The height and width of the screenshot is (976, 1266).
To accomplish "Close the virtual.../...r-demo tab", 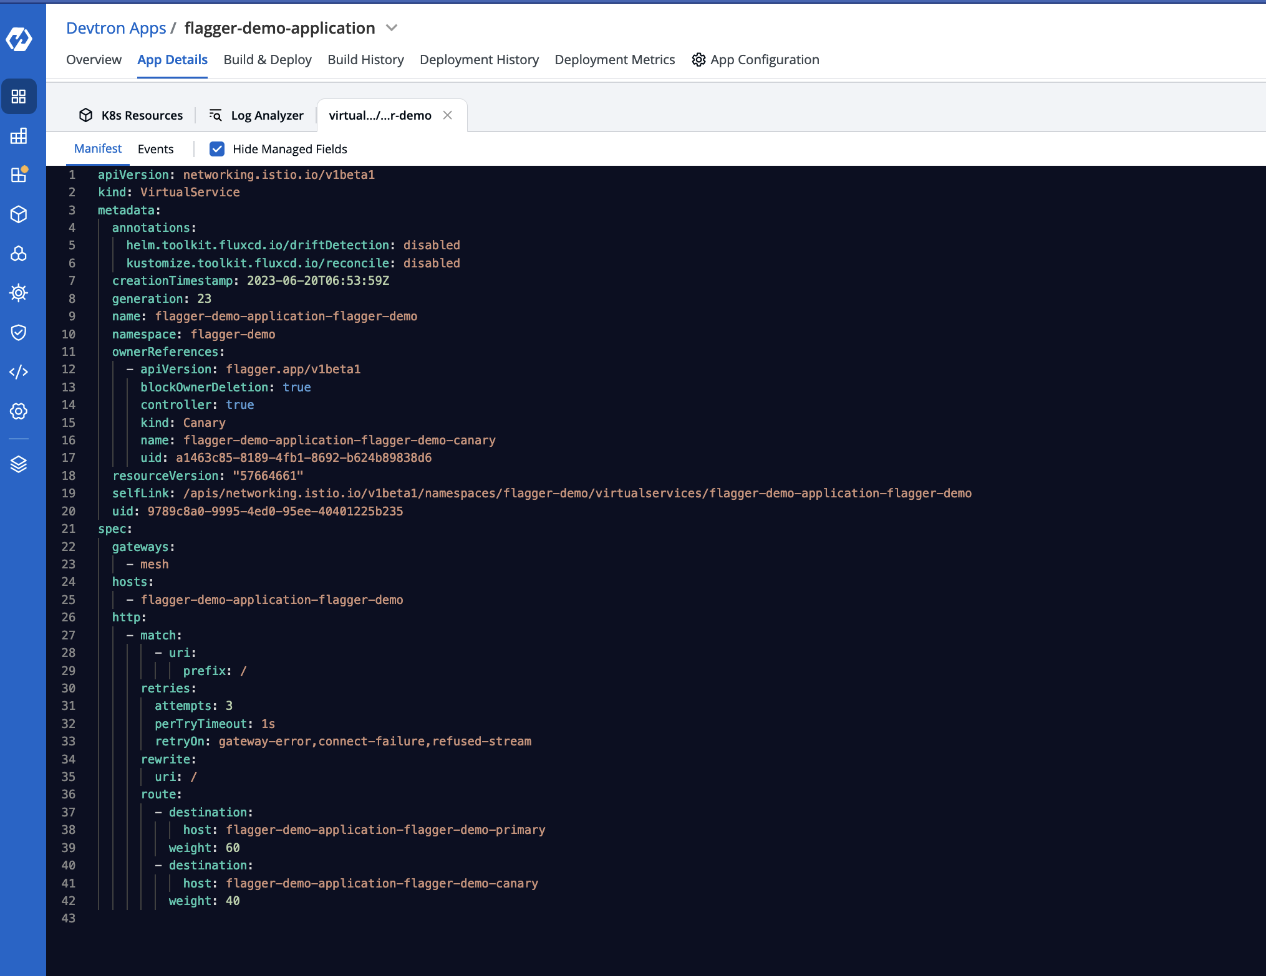I will 448,115.
